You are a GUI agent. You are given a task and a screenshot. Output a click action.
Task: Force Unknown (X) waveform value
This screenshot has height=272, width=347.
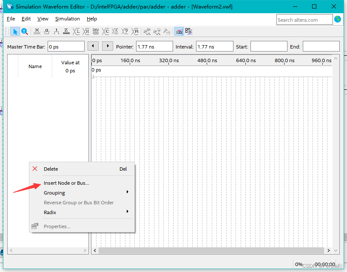pos(37,31)
